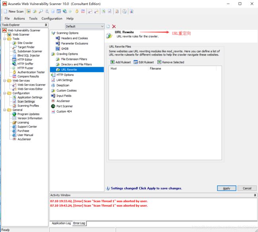Open Web Scanner toolbar icon
Screen dimensions: 258x232
pos(29,12)
